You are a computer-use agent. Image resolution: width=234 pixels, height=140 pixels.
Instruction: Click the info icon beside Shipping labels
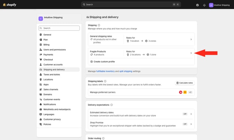click(x=105, y=81)
